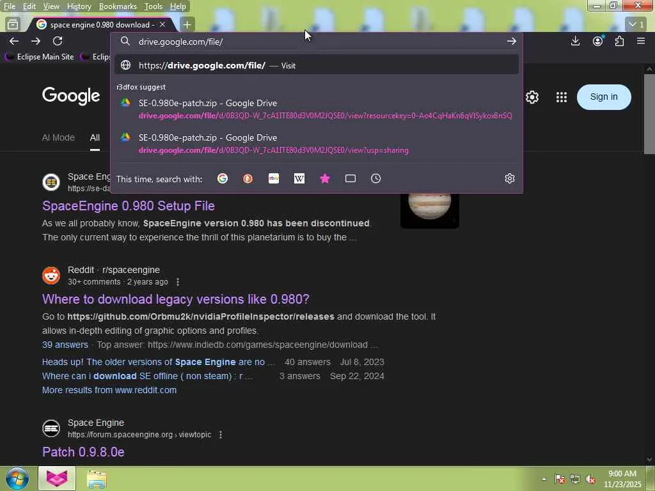The height and width of the screenshot is (491, 655).
Task: Open search settings gear in dropdown
Action: (x=510, y=179)
